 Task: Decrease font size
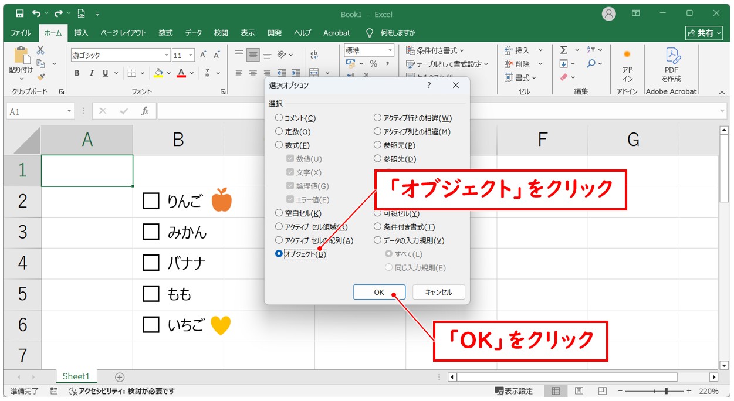point(217,55)
